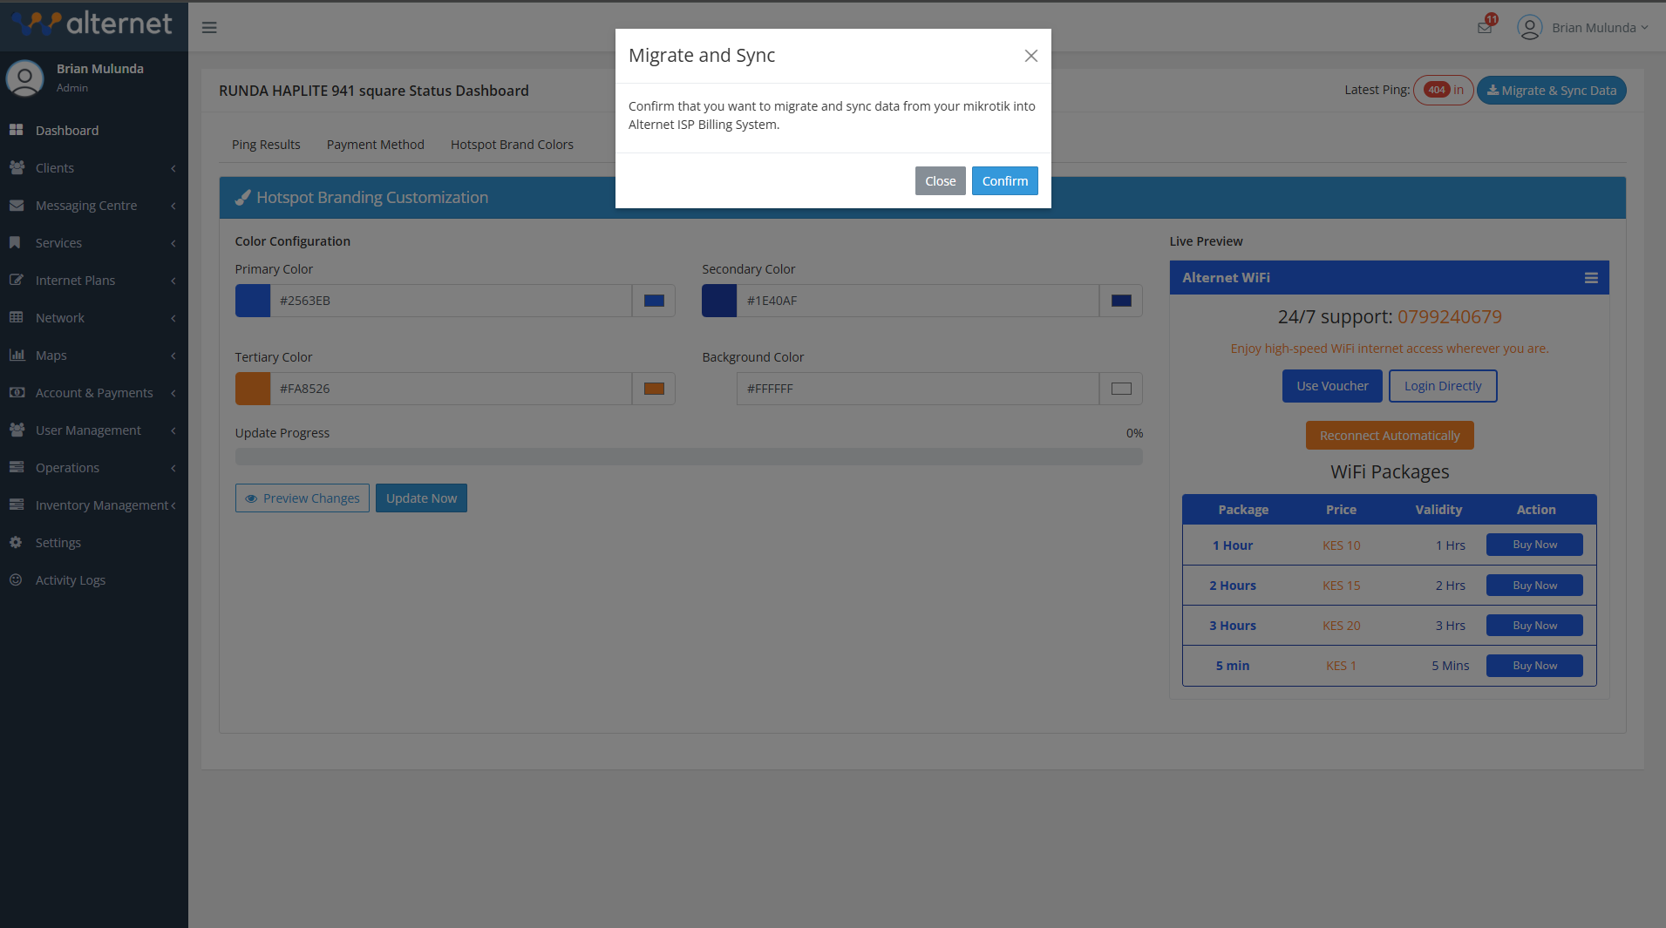
Task: Switch to the Payment Method tab
Action: point(375,145)
